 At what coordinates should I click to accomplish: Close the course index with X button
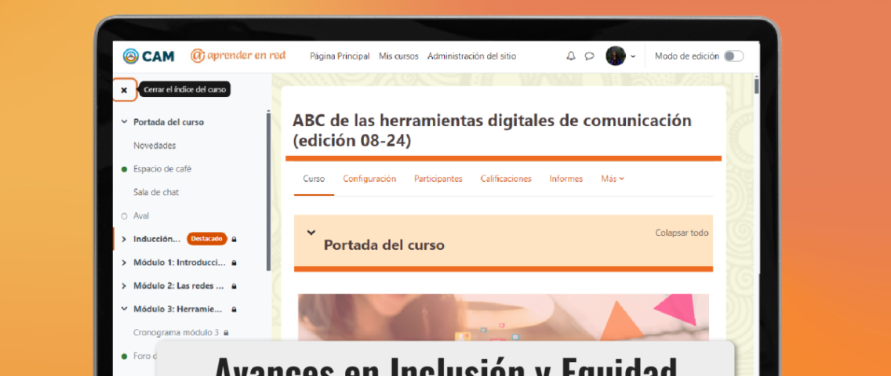click(124, 89)
